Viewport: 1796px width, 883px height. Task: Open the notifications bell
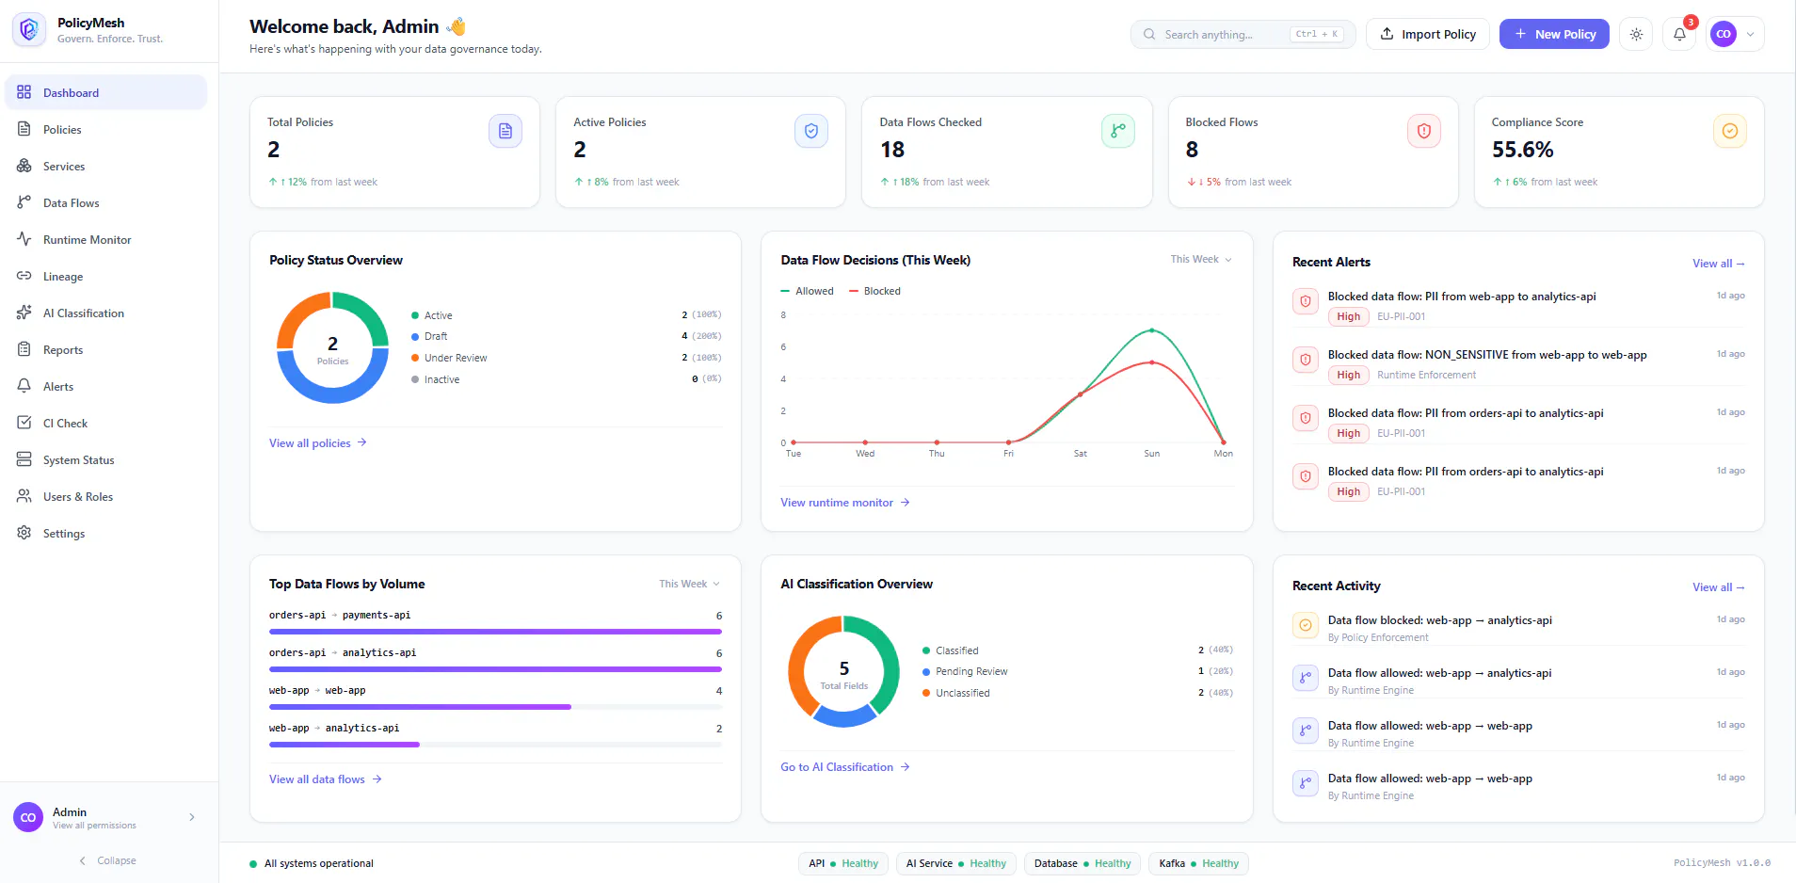1679,34
